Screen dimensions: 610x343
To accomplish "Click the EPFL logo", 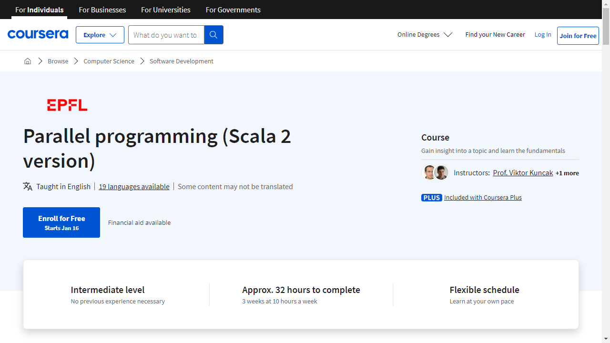I will pyautogui.click(x=67, y=105).
